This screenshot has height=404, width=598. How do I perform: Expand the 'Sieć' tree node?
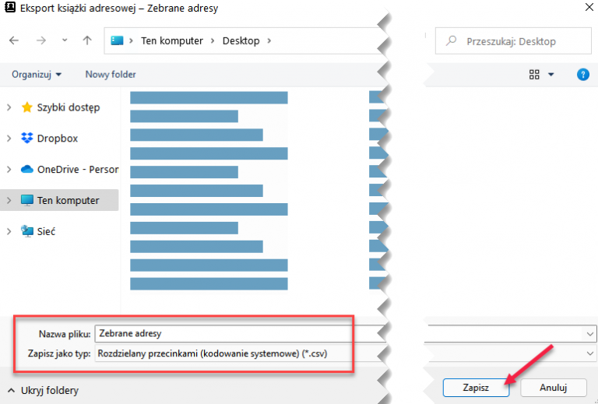click(x=9, y=231)
